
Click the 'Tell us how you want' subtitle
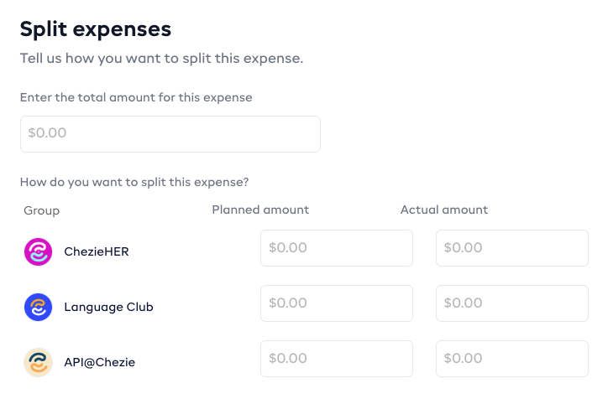tap(161, 59)
